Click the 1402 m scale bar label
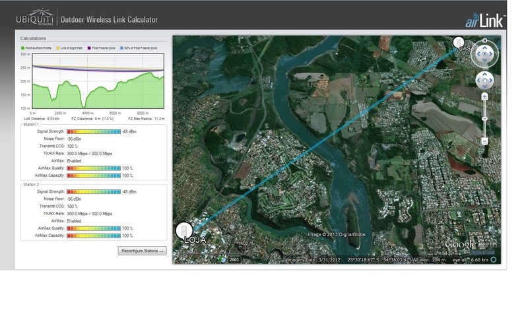This screenshot has height=330, width=528. pos(245,244)
